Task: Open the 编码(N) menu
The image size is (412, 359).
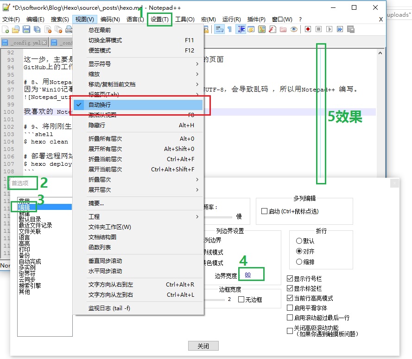Action: point(110,19)
